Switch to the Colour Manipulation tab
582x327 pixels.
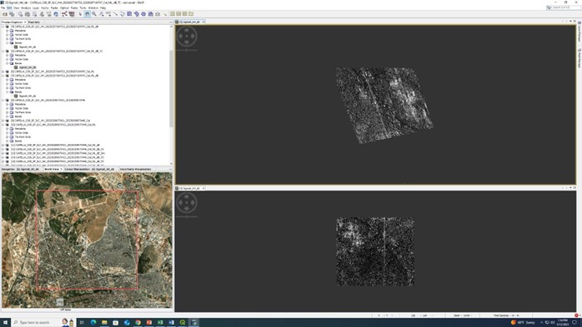tap(78, 169)
